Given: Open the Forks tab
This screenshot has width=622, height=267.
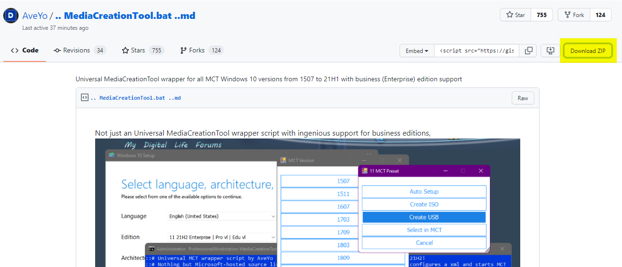Looking at the screenshot, I should (x=202, y=50).
